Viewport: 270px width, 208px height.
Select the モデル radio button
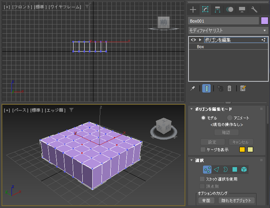[x=203, y=118]
